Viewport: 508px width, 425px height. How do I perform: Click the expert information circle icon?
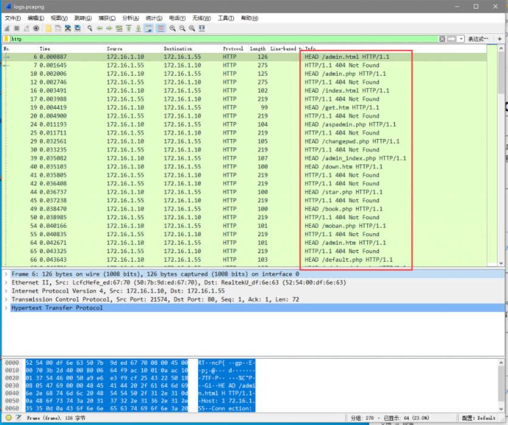pos(9,418)
